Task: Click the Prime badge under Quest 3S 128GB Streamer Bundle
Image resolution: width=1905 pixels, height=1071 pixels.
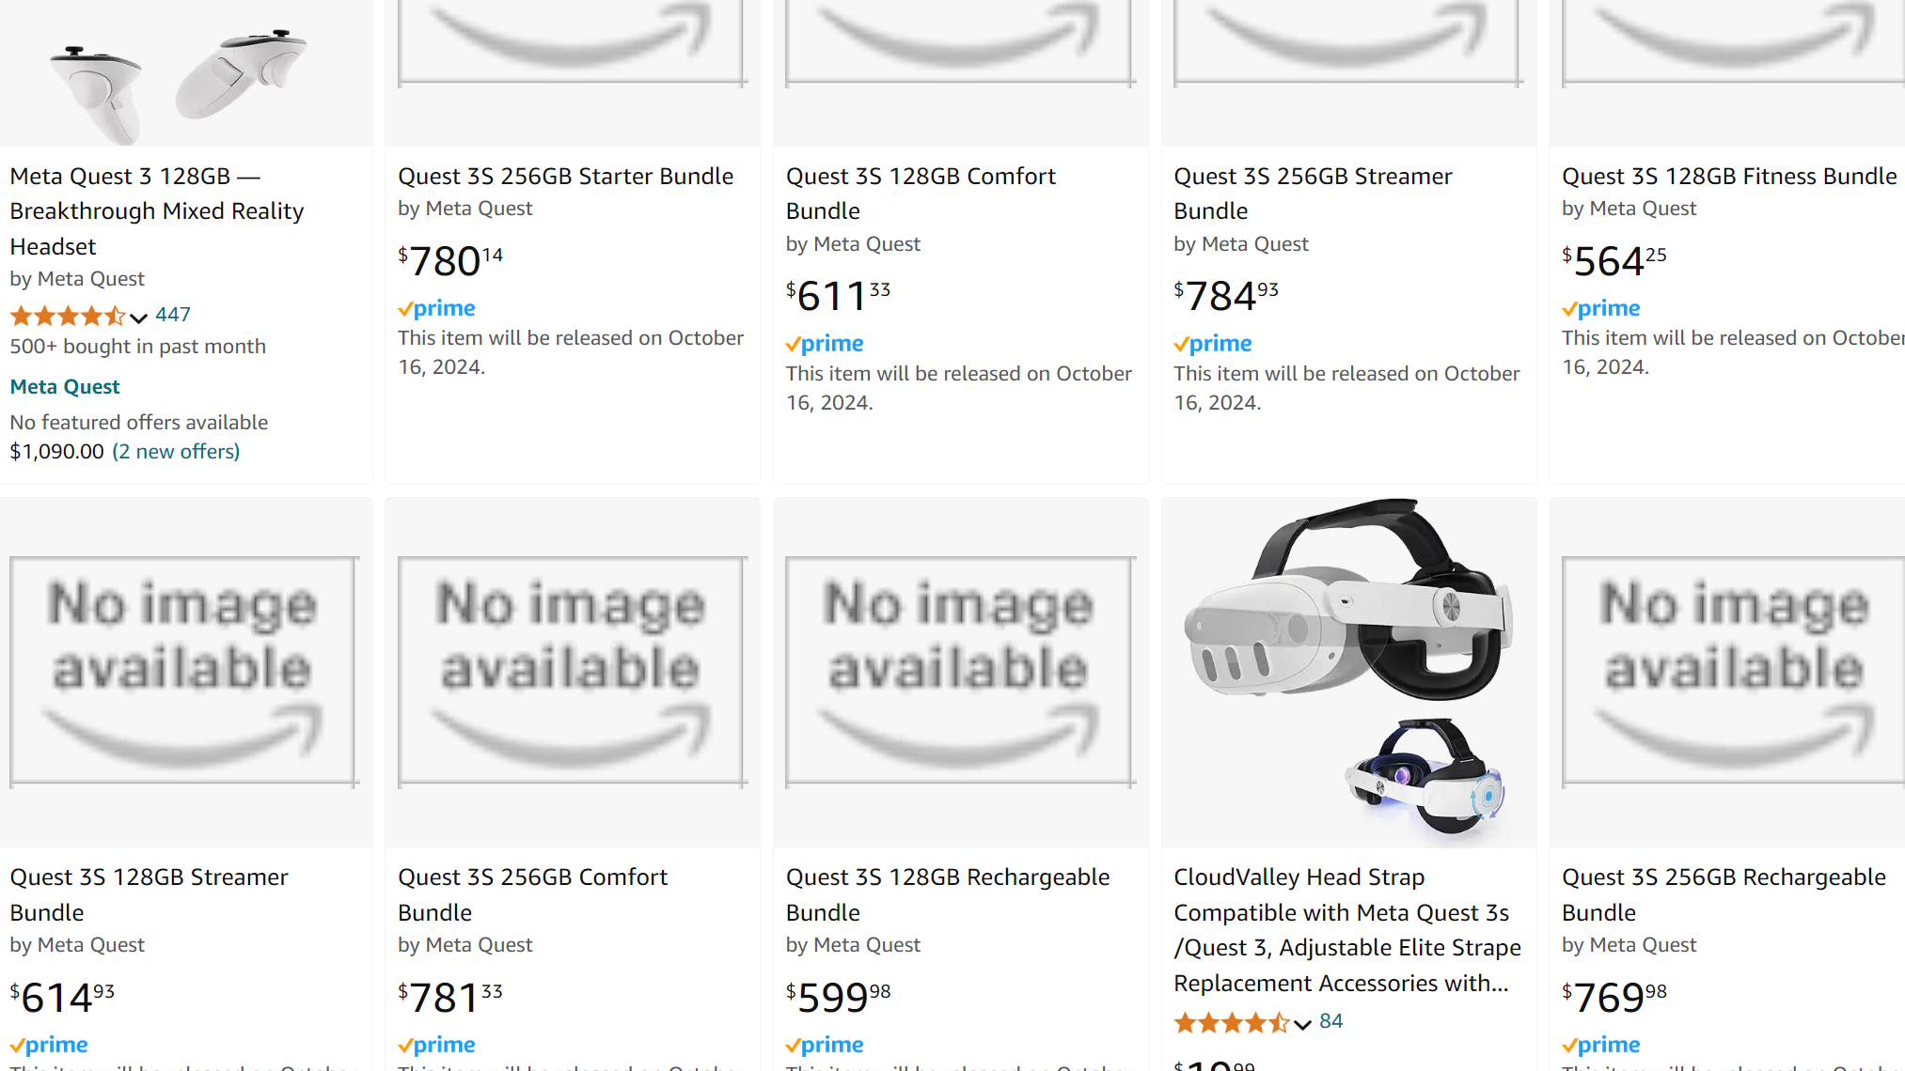Action: click(48, 1045)
